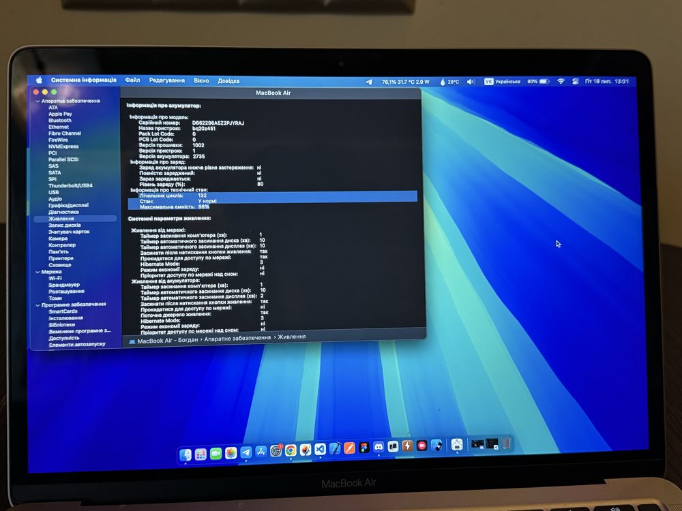This screenshot has width=682, height=511.
Task: Open the Системна інформація menu
Action: click(x=83, y=80)
